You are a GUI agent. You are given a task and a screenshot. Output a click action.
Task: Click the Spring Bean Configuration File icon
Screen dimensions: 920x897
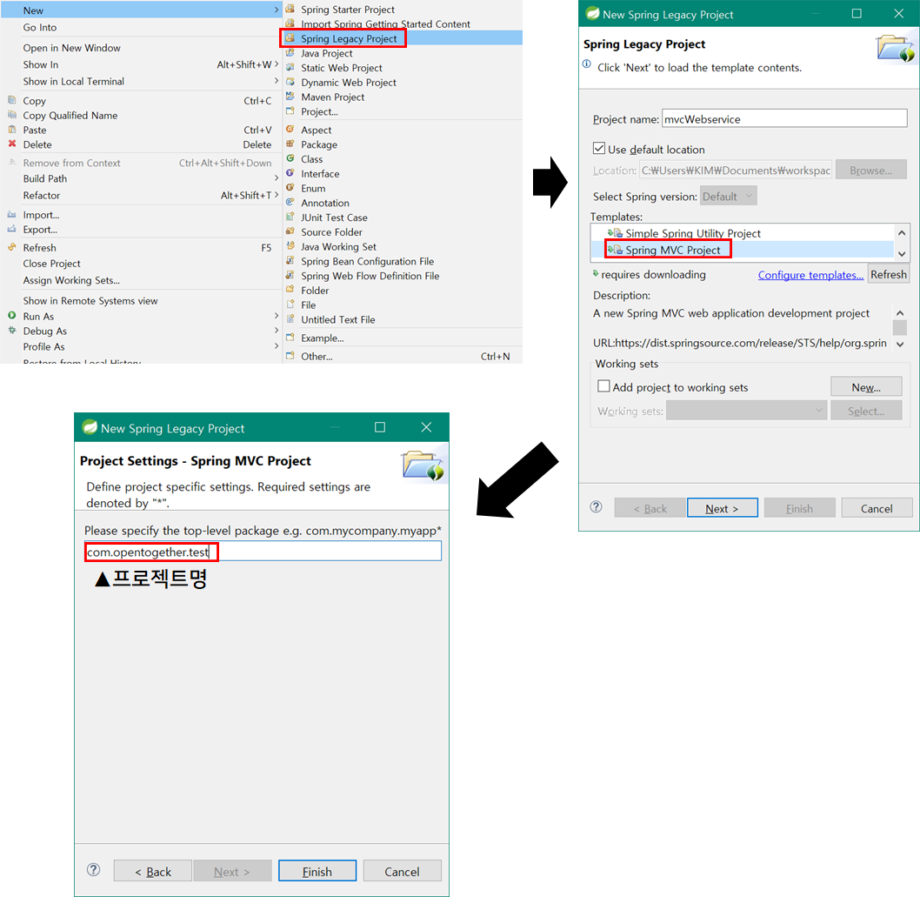[290, 261]
